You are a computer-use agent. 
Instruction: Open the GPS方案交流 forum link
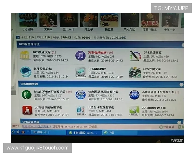tap(152, 69)
